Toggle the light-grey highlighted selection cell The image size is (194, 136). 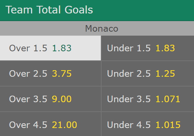[50, 48]
